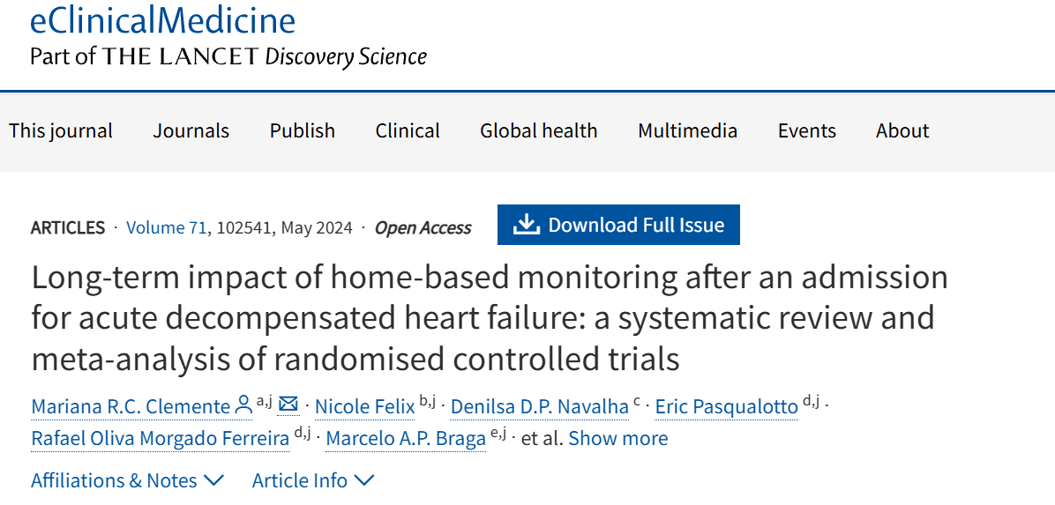
Task: Open author Nicole Felix's profile link
Action: click(364, 406)
